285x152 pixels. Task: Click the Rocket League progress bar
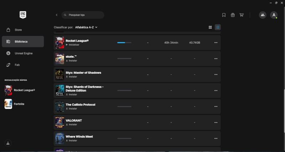point(124,43)
